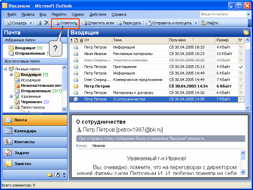Delete the selected message with X icon

click(47, 23)
